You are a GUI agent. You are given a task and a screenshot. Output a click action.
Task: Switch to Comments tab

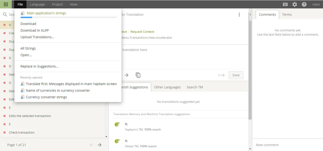(267, 15)
